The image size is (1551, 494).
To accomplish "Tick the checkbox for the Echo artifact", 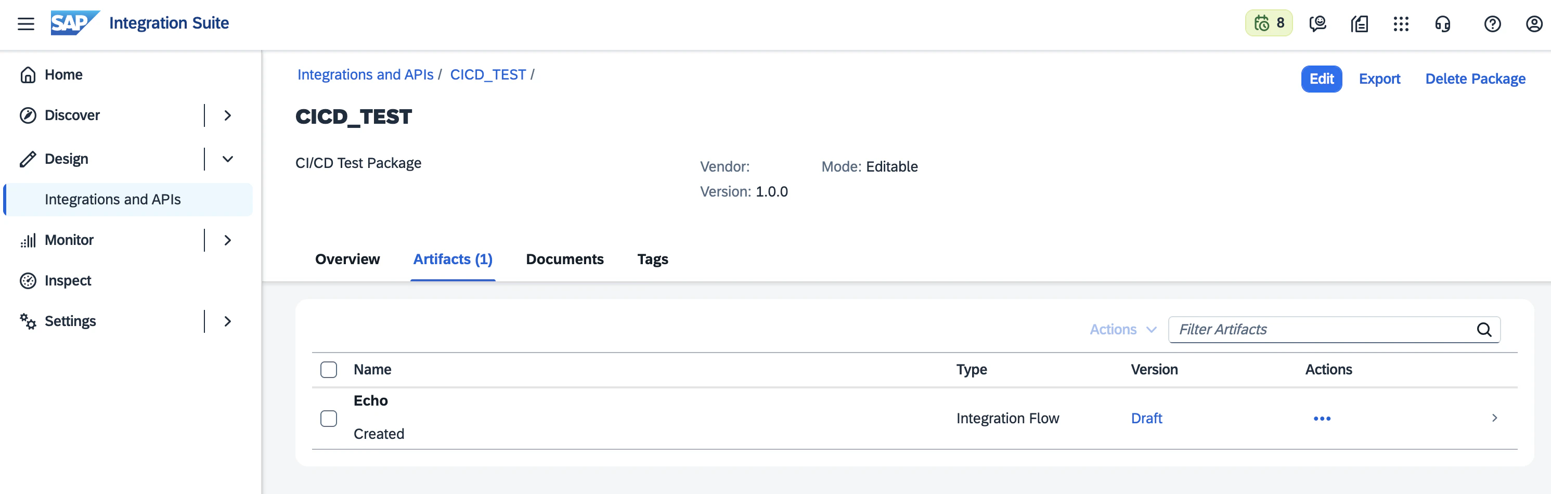I will (329, 418).
